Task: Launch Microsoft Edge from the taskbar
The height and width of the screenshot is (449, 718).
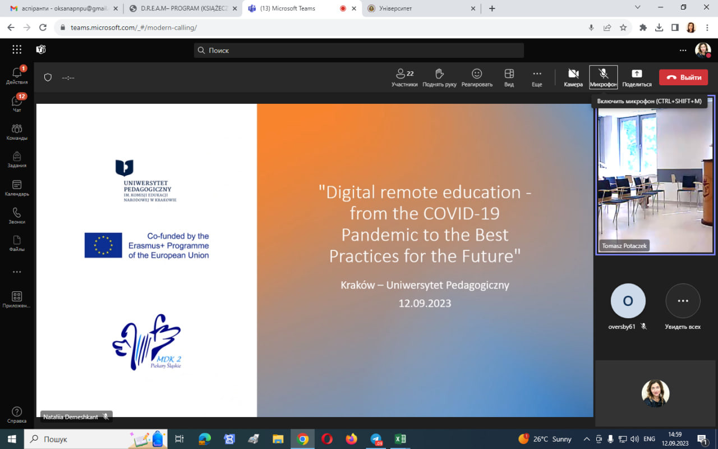Action: tap(204, 439)
